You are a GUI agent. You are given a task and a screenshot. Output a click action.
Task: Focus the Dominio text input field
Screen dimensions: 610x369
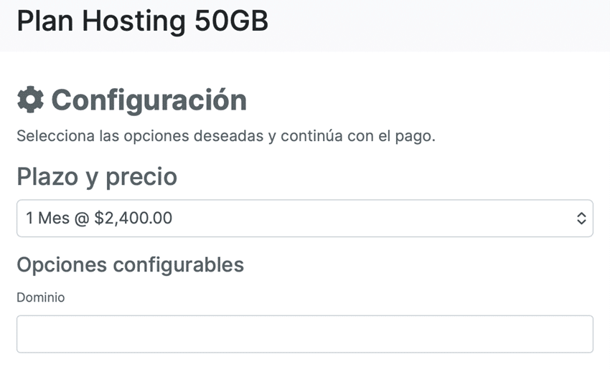tap(304, 334)
